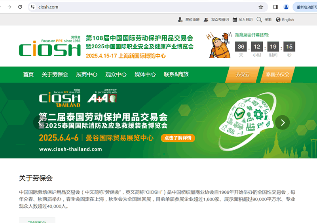Click the www.ciosh-thailand.com banner URL
This screenshot has height=223, width=317.
click(x=70, y=149)
